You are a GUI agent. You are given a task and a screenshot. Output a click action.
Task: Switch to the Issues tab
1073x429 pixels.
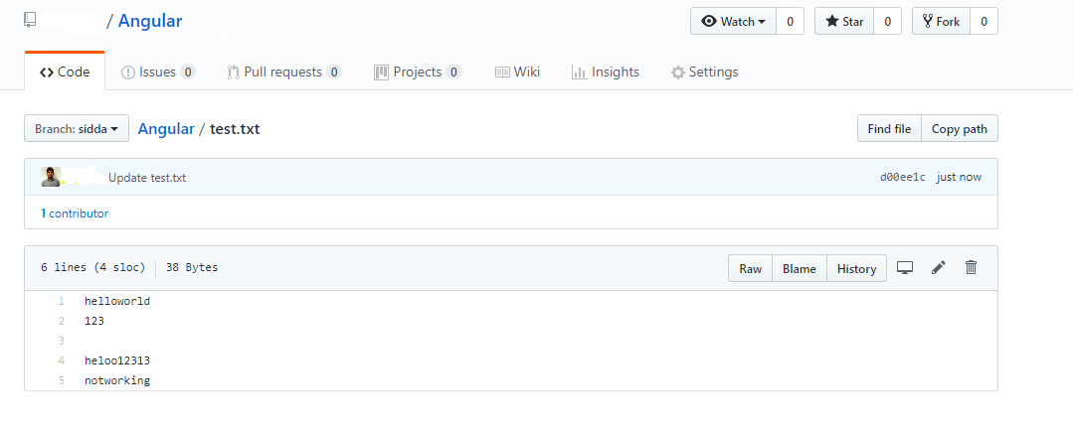(157, 71)
